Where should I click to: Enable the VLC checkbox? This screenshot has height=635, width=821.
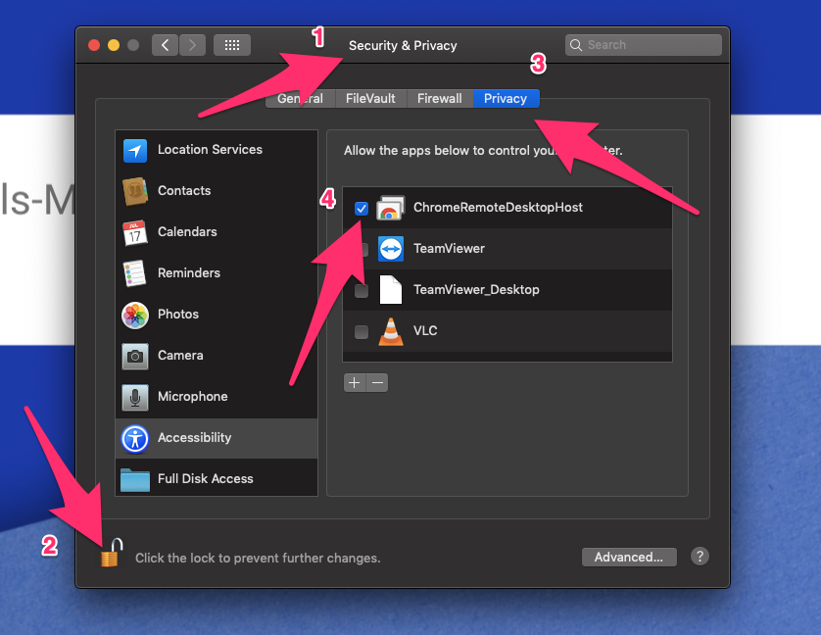362,331
